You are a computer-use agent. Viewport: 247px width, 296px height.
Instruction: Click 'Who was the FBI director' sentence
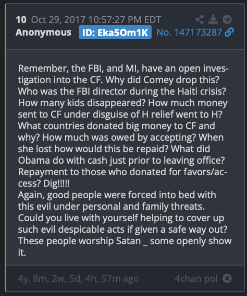[122, 92]
